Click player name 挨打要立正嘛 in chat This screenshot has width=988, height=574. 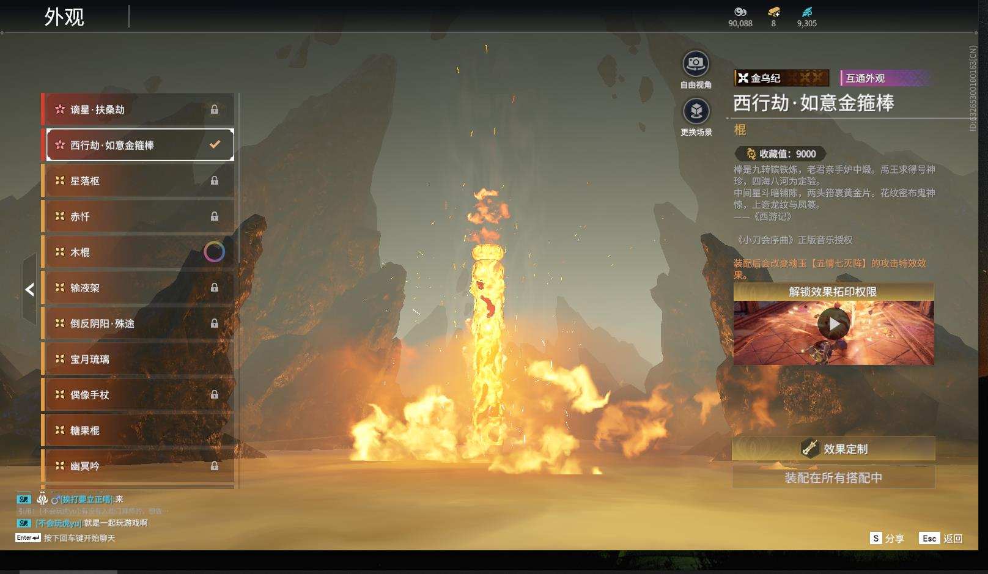pyautogui.click(x=86, y=499)
